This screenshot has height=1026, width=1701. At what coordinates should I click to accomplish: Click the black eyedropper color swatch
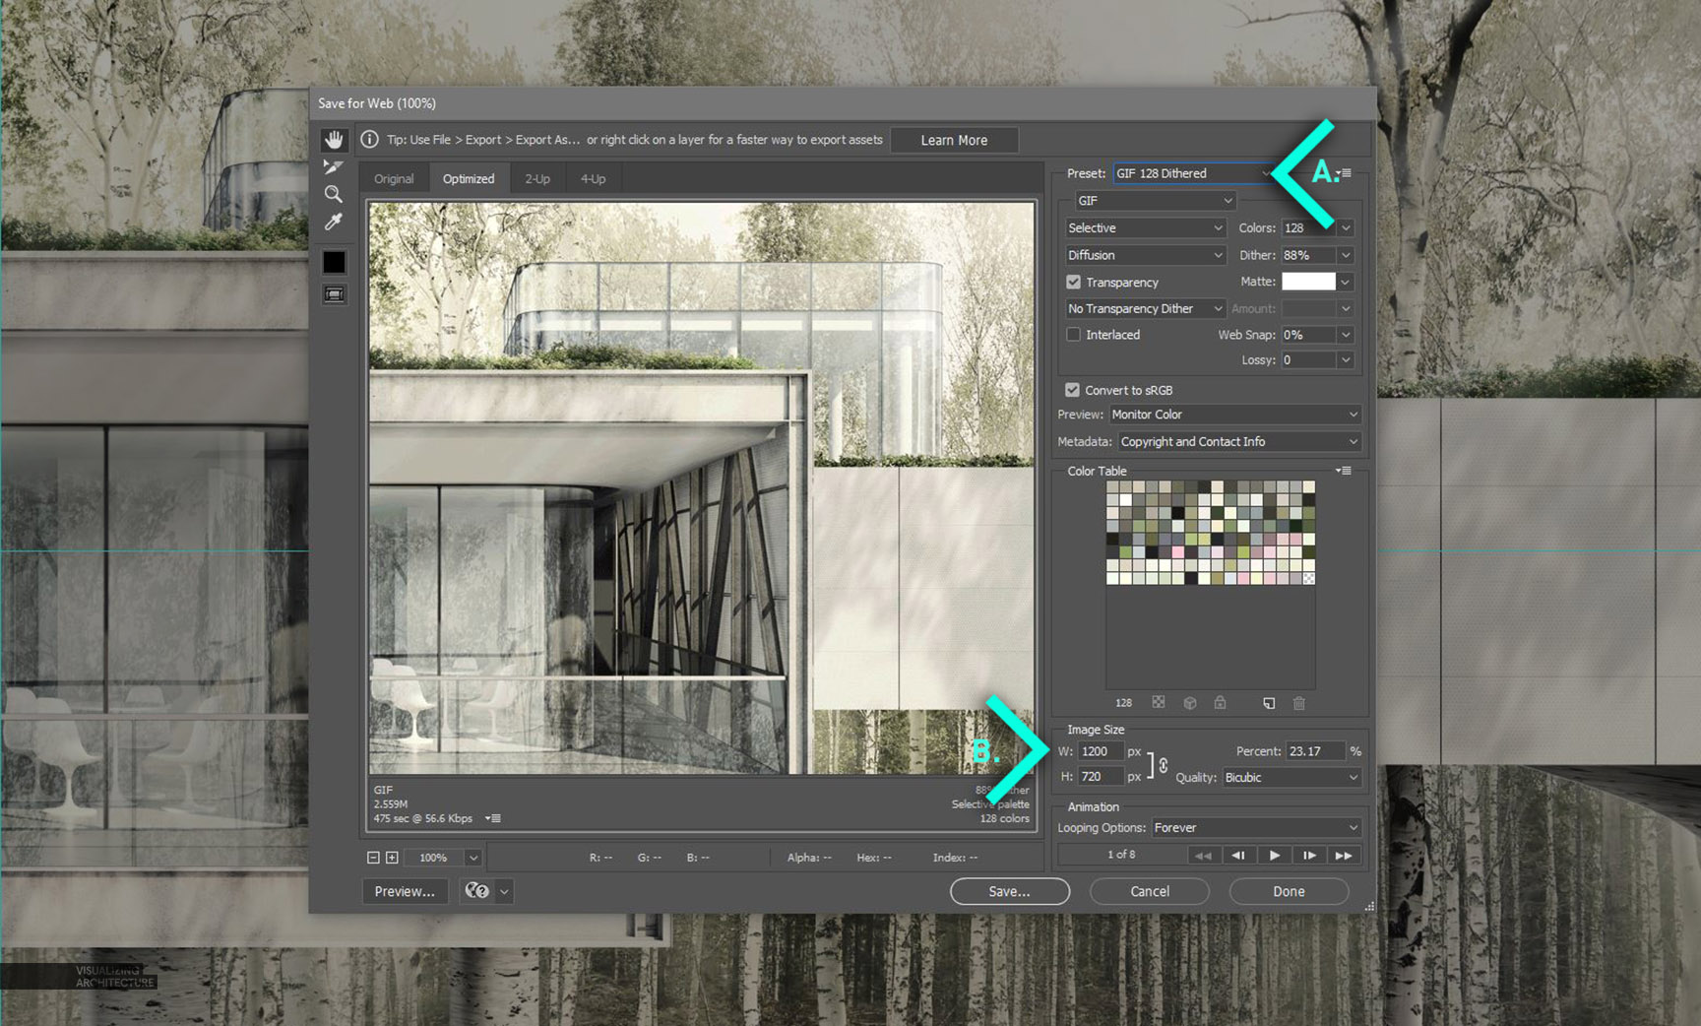[x=335, y=262]
